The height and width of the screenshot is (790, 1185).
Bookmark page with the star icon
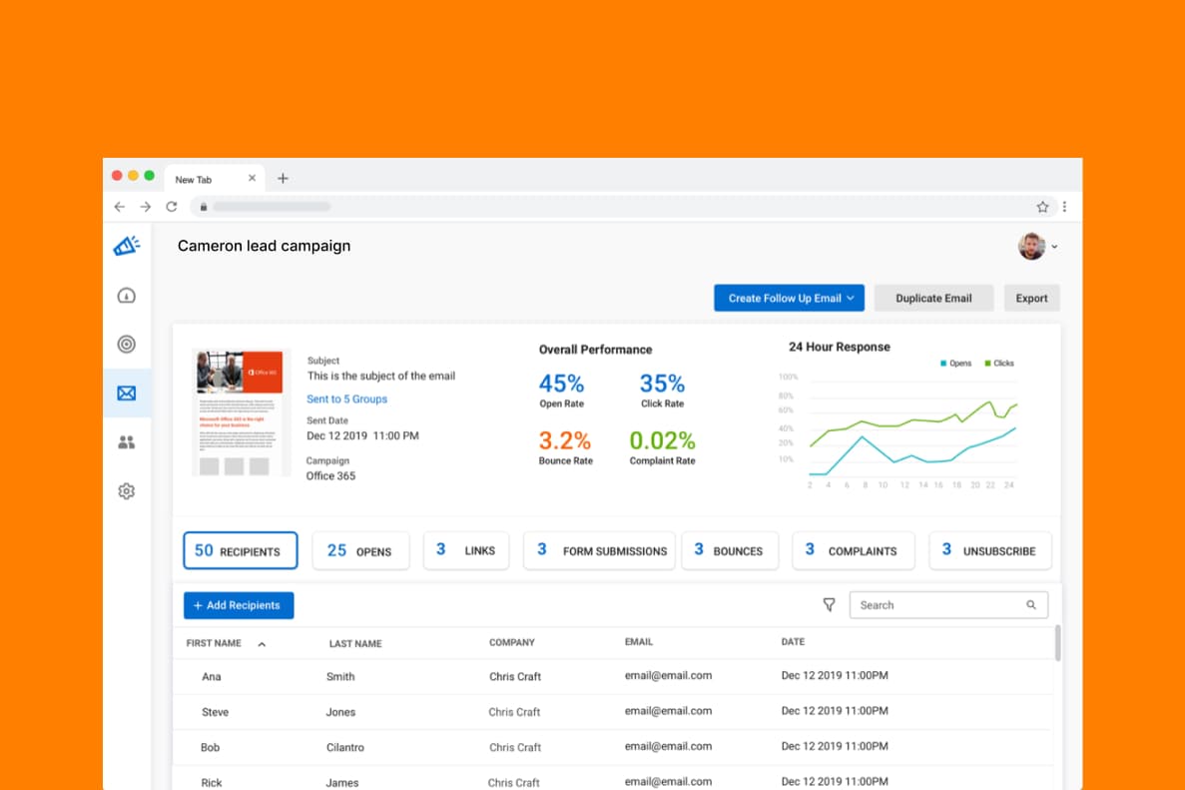pyautogui.click(x=1042, y=207)
